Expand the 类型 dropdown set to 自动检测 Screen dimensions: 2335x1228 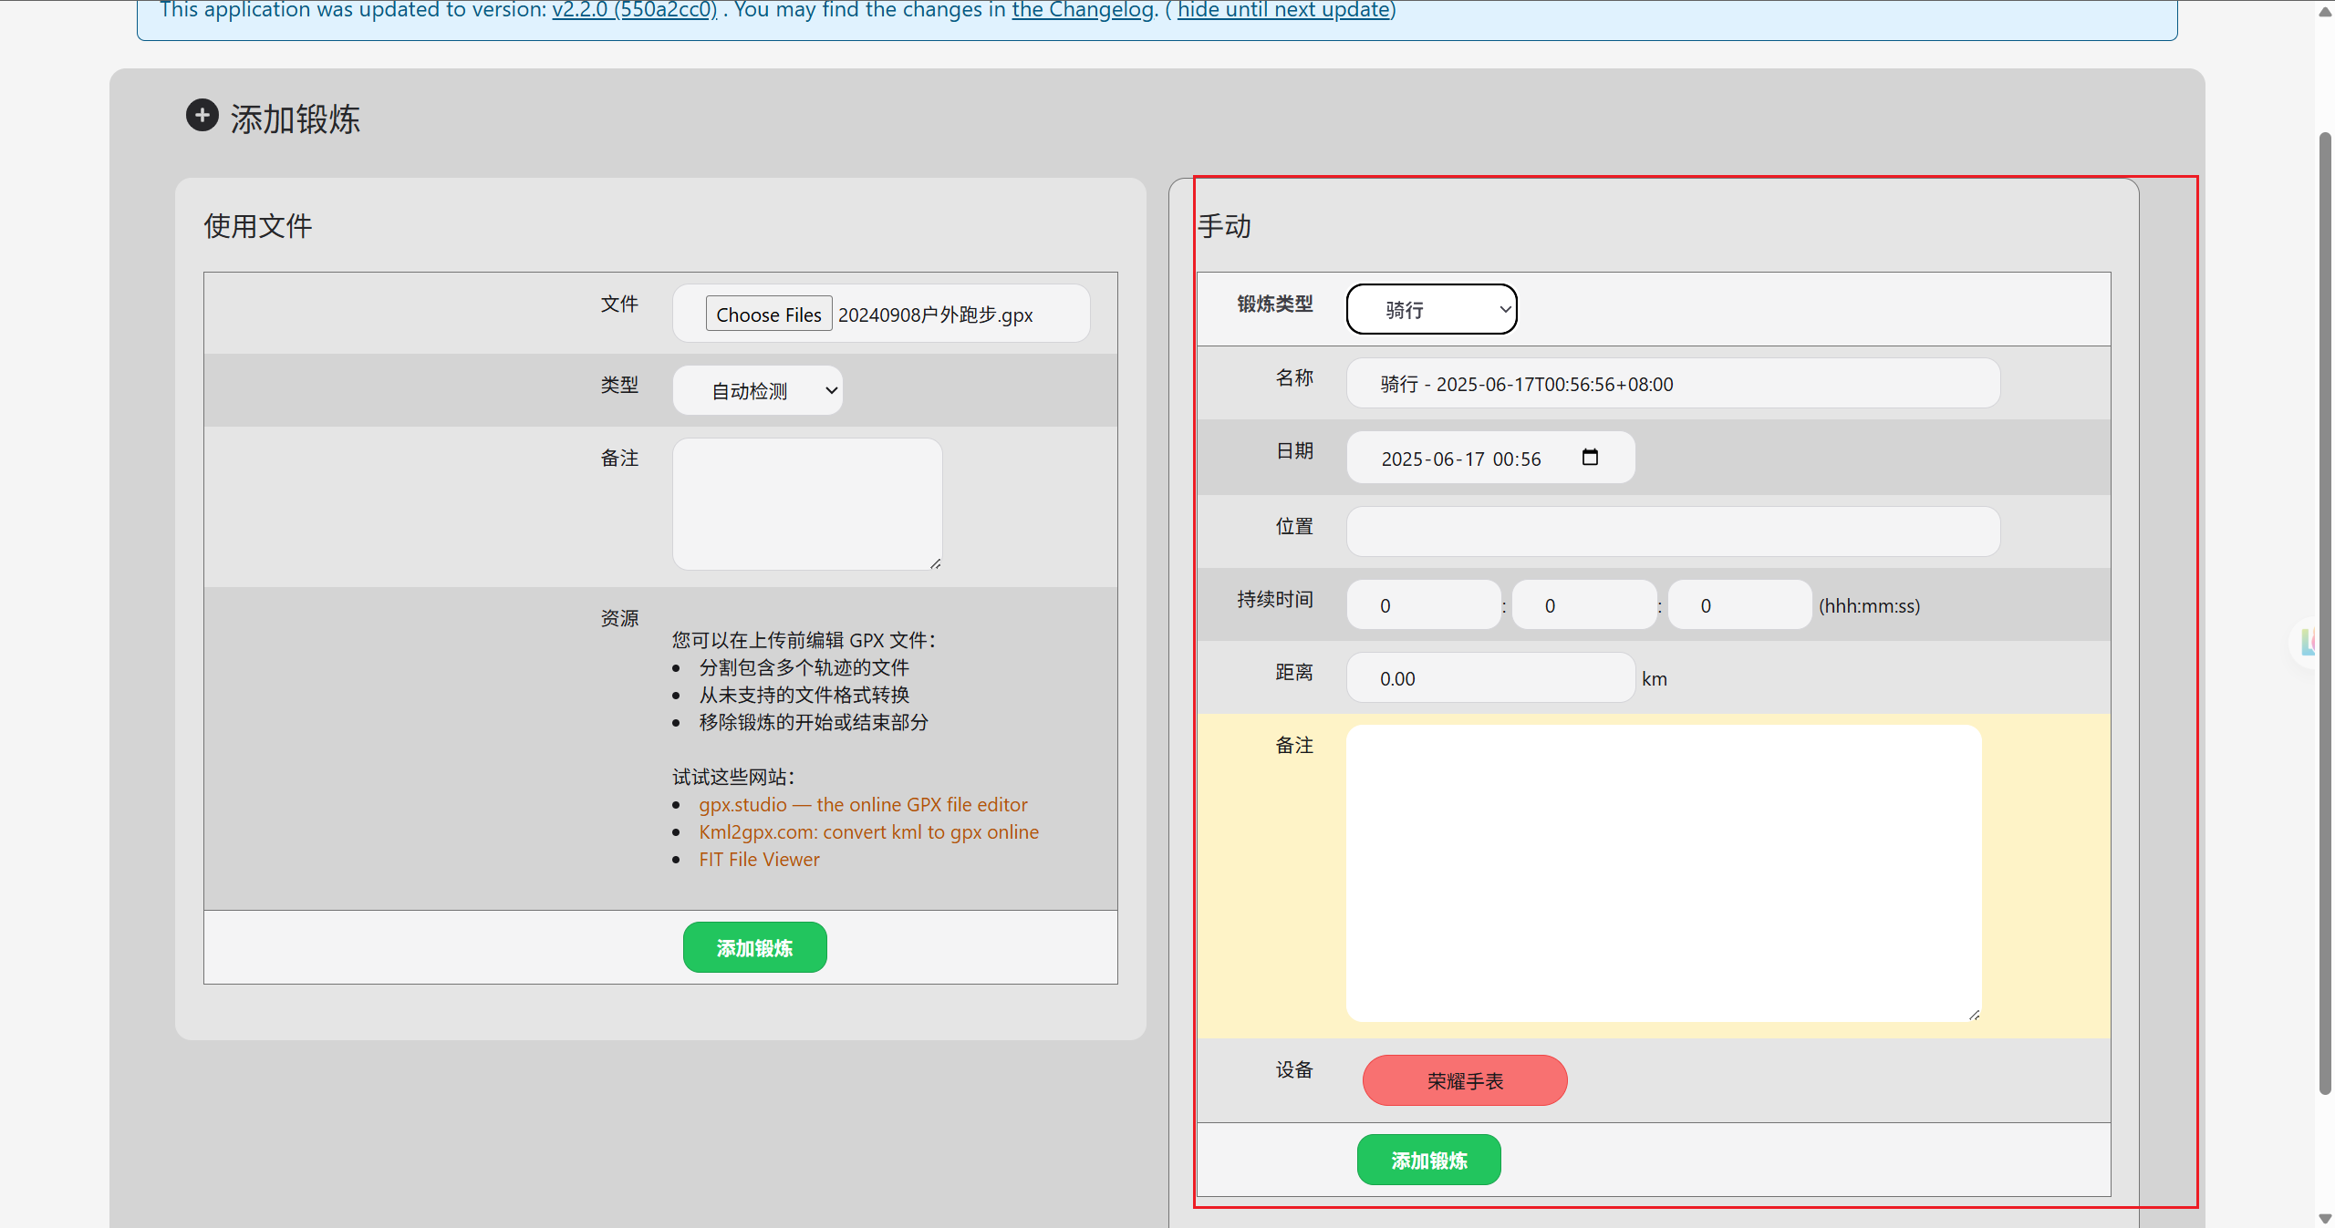(758, 391)
